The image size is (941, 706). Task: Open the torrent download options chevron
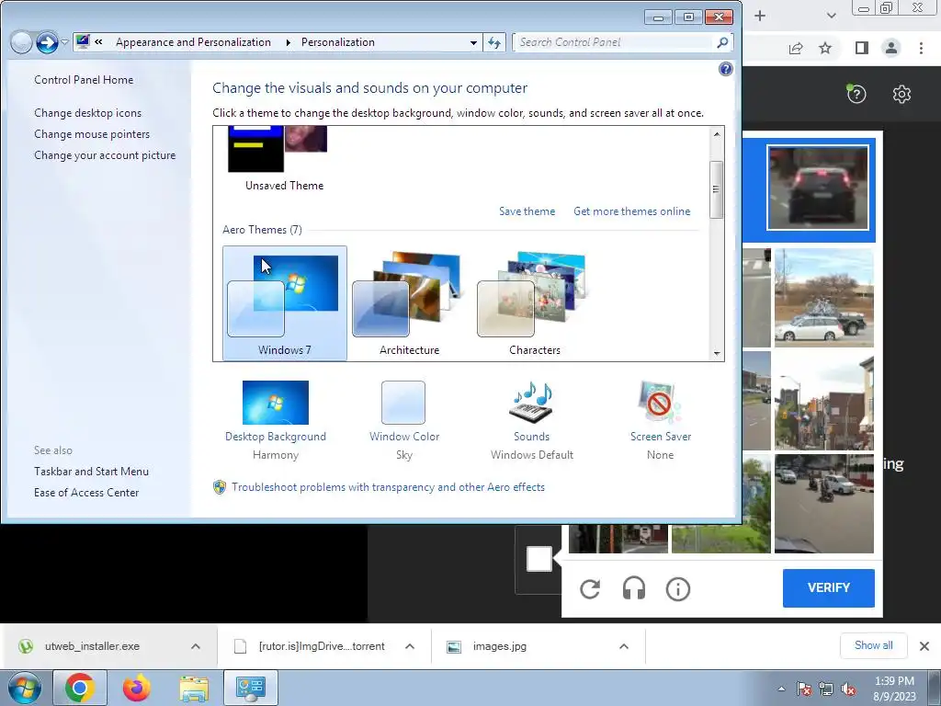click(x=410, y=646)
